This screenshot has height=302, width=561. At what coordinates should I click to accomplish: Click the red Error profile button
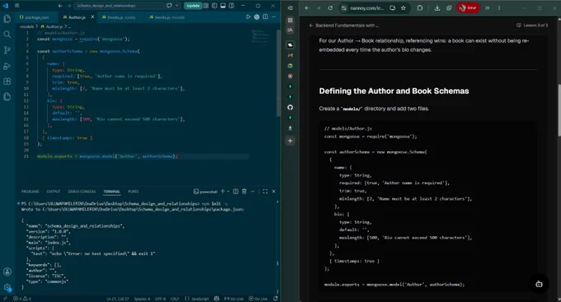[468, 8]
